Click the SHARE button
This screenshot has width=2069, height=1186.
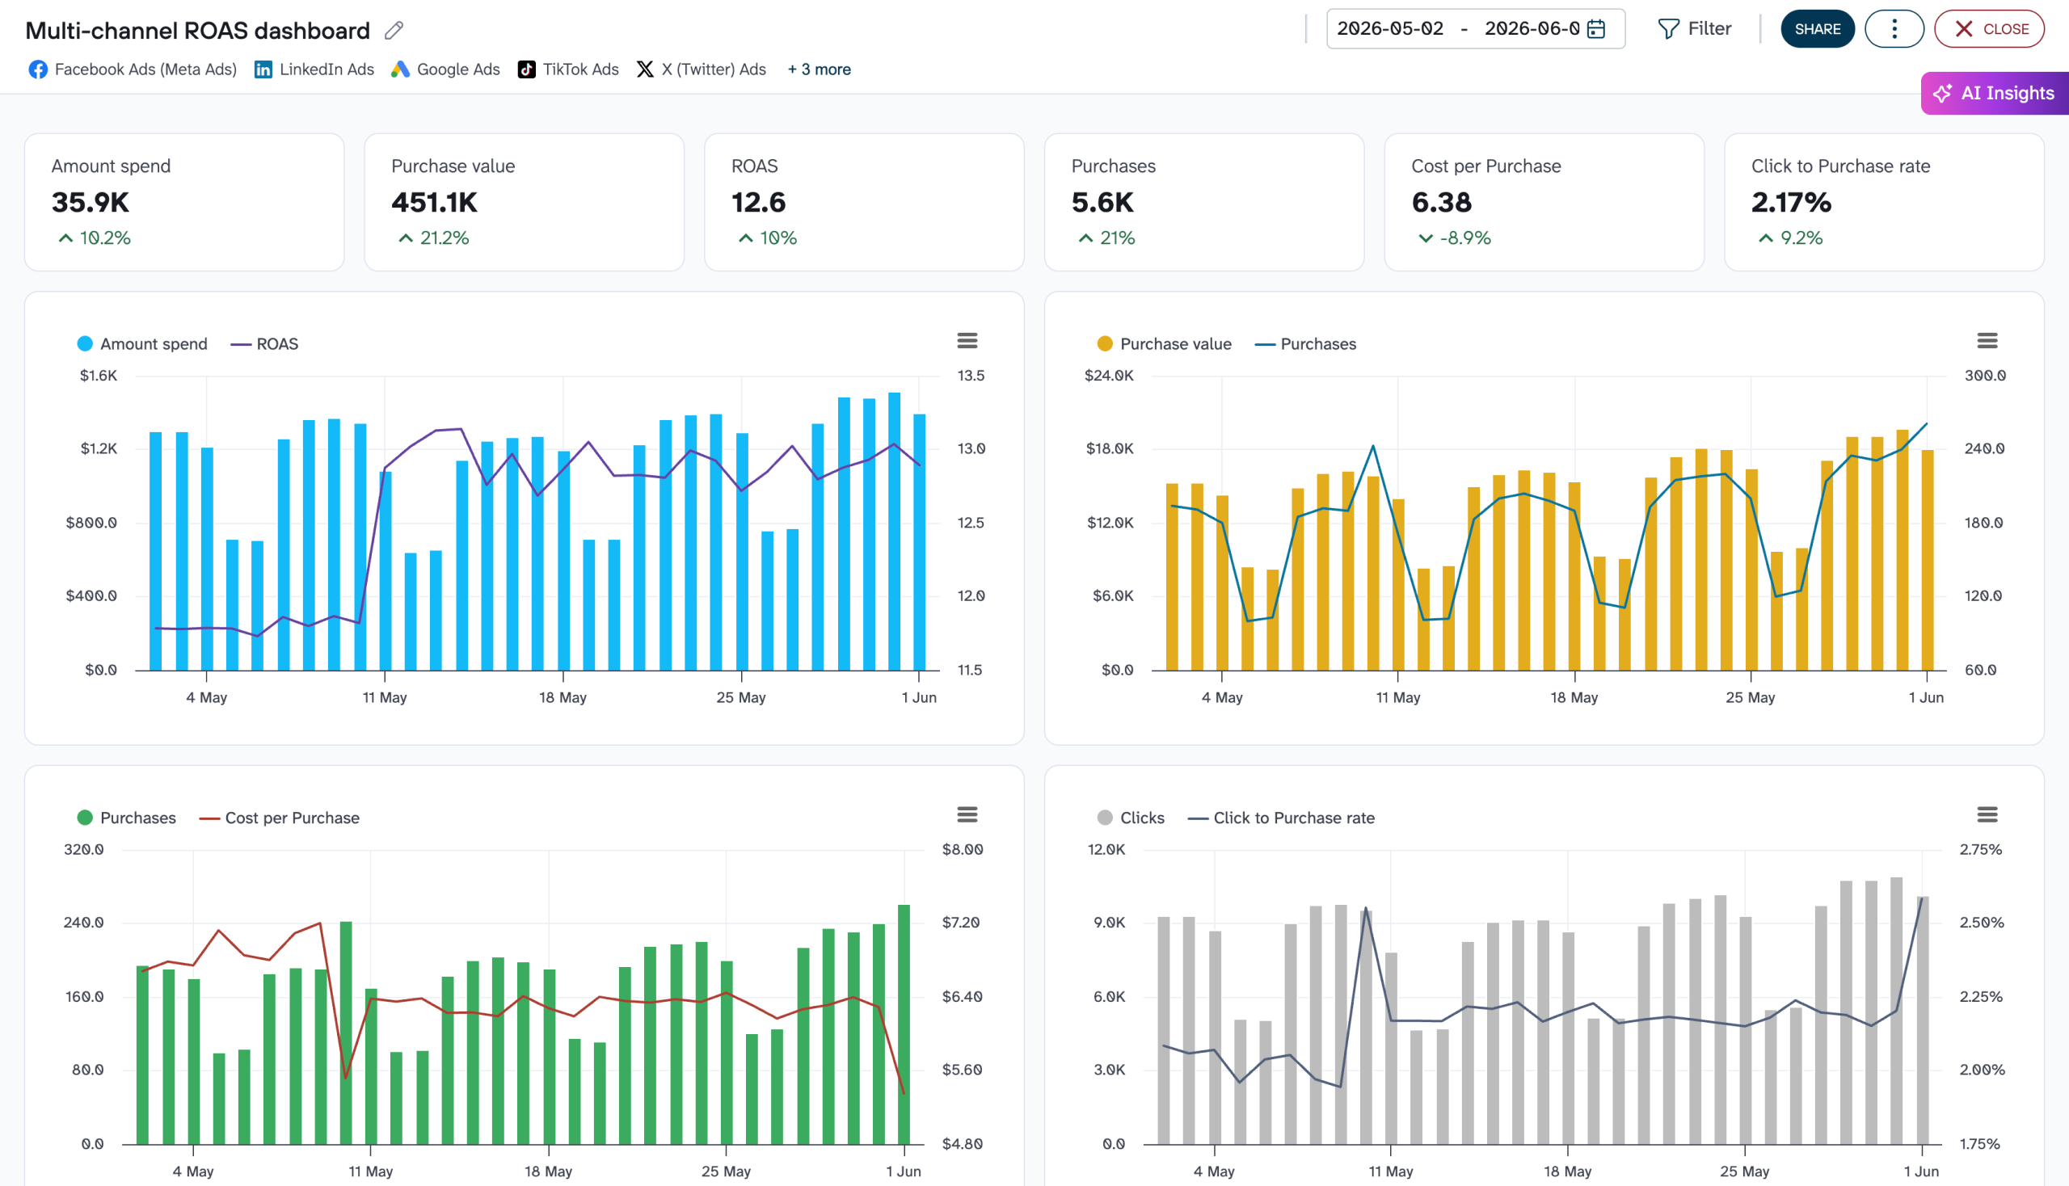tap(1817, 29)
